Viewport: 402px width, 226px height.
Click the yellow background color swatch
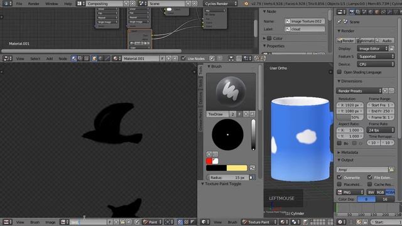point(237,168)
